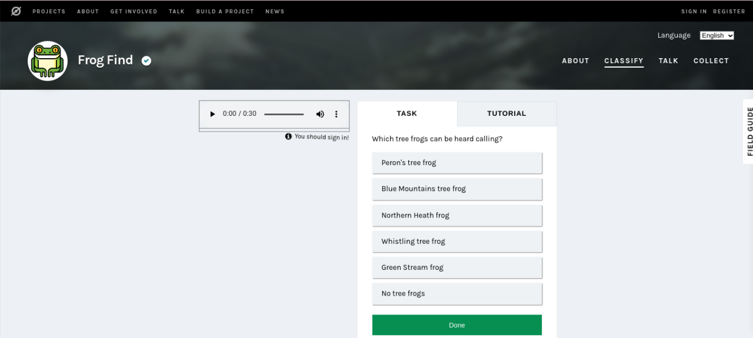The image size is (753, 338).
Task: Open the Frog Find frog avatar
Action: 48,61
